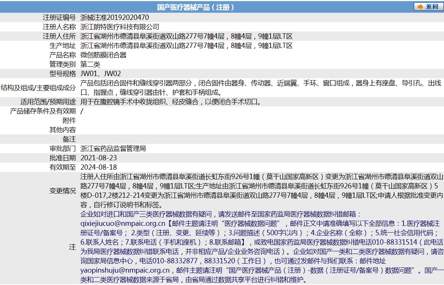Click the 管理类别 field label

63,64
